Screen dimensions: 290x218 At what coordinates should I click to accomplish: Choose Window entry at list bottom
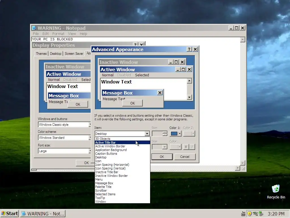pos(122,202)
